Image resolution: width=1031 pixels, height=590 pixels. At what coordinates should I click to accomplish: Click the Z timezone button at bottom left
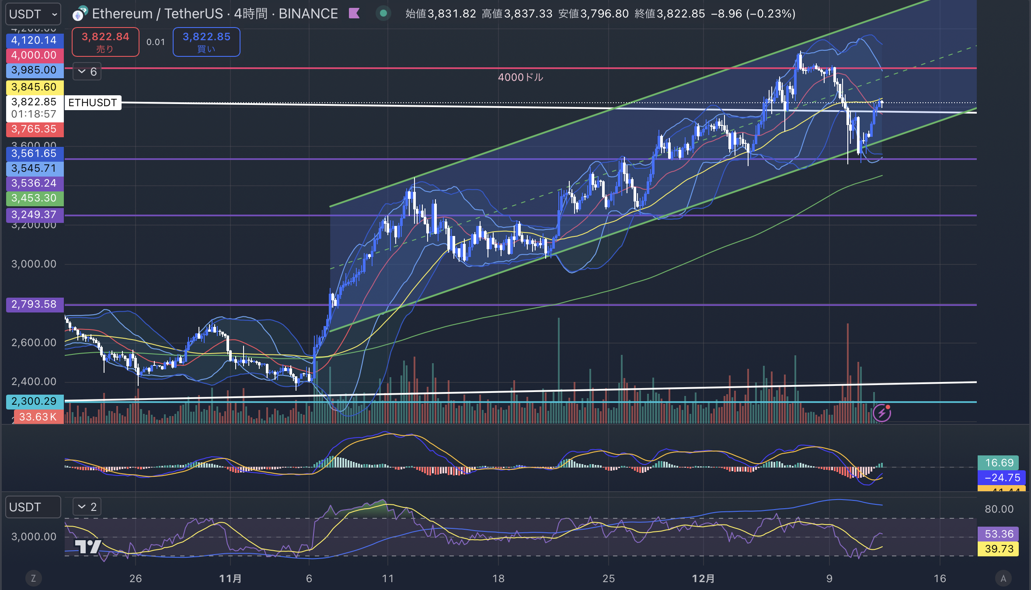(x=33, y=579)
